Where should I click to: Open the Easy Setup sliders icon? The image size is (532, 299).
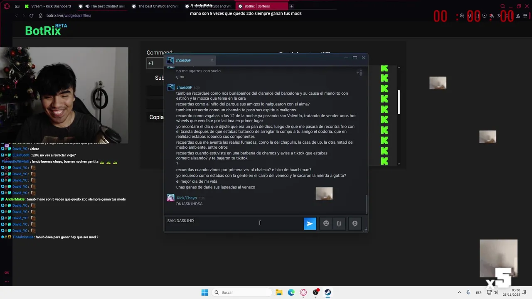coord(526,16)
